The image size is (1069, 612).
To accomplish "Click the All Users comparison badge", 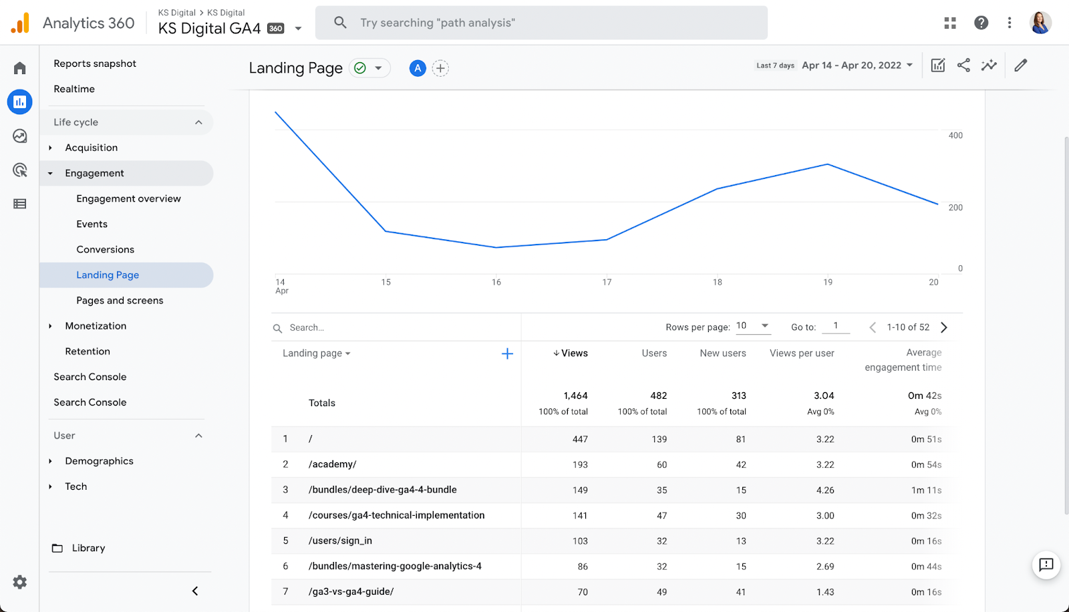I will pyautogui.click(x=418, y=68).
